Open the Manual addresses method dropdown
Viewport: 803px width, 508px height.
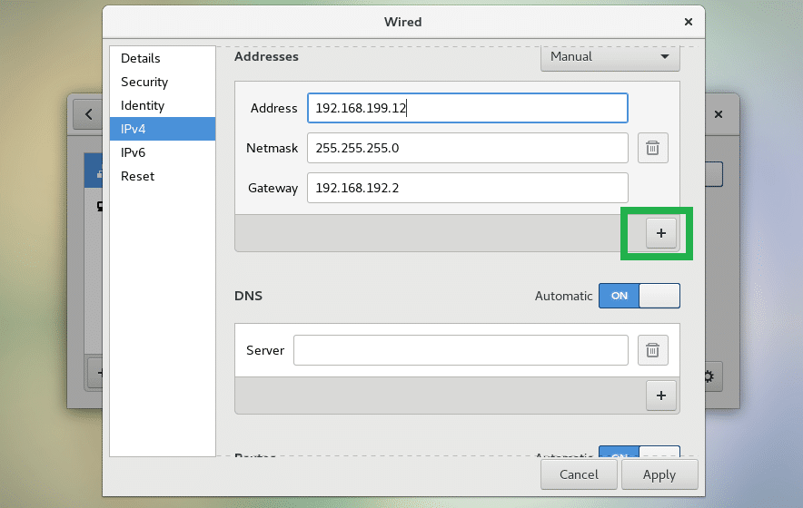click(x=610, y=56)
